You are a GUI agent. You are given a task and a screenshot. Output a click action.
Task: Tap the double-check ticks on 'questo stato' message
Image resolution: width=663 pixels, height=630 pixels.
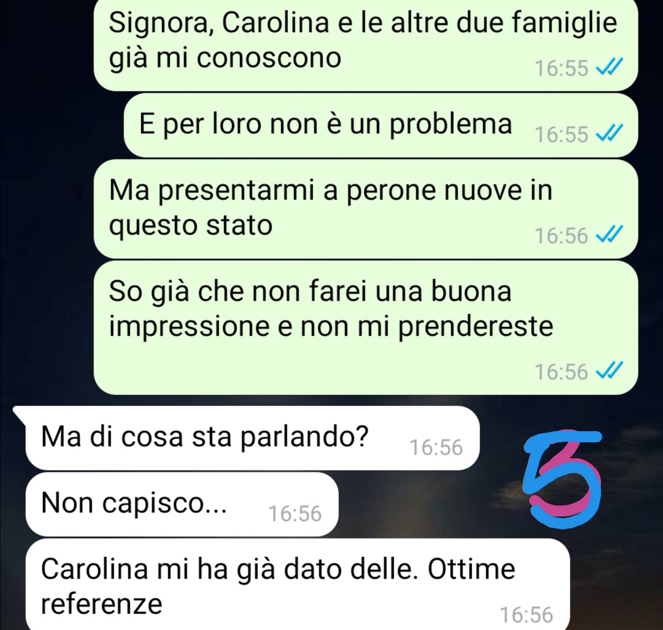click(x=609, y=234)
